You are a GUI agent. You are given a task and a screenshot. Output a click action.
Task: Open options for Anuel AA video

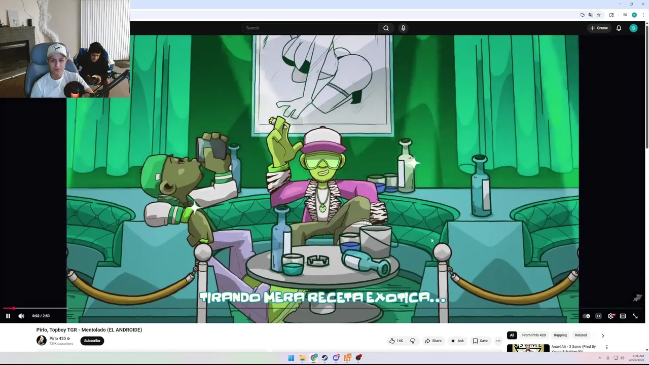coord(607,347)
